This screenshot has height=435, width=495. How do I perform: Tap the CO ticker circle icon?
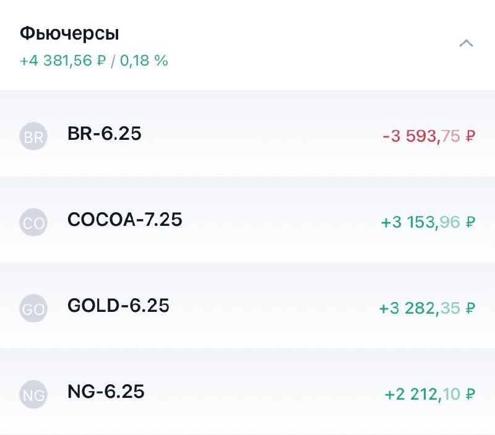(33, 222)
